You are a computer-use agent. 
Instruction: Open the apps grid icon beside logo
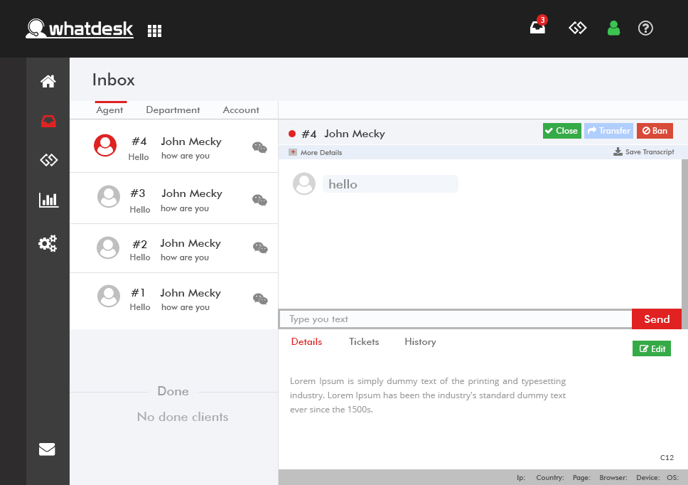click(154, 31)
